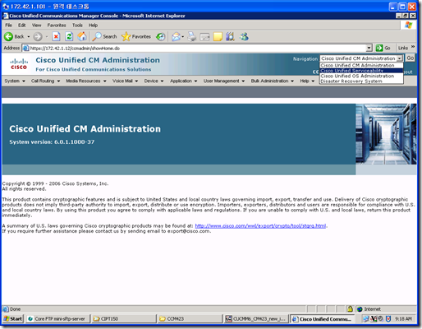Go to the browser Home icon
Screen dimensions: 422x329
pos(82,36)
